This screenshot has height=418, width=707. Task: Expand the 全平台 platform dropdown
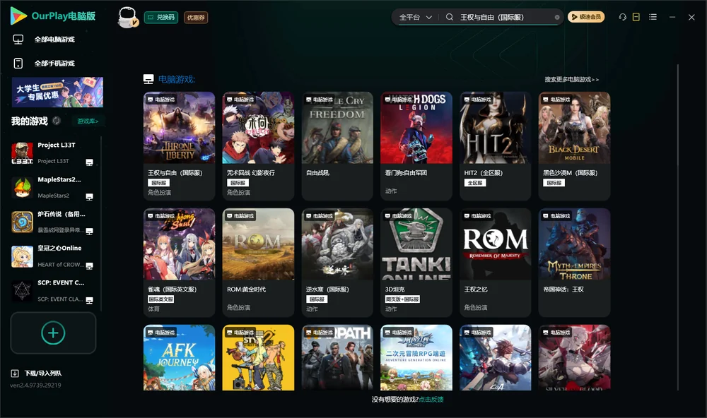[x=415, y=17]
